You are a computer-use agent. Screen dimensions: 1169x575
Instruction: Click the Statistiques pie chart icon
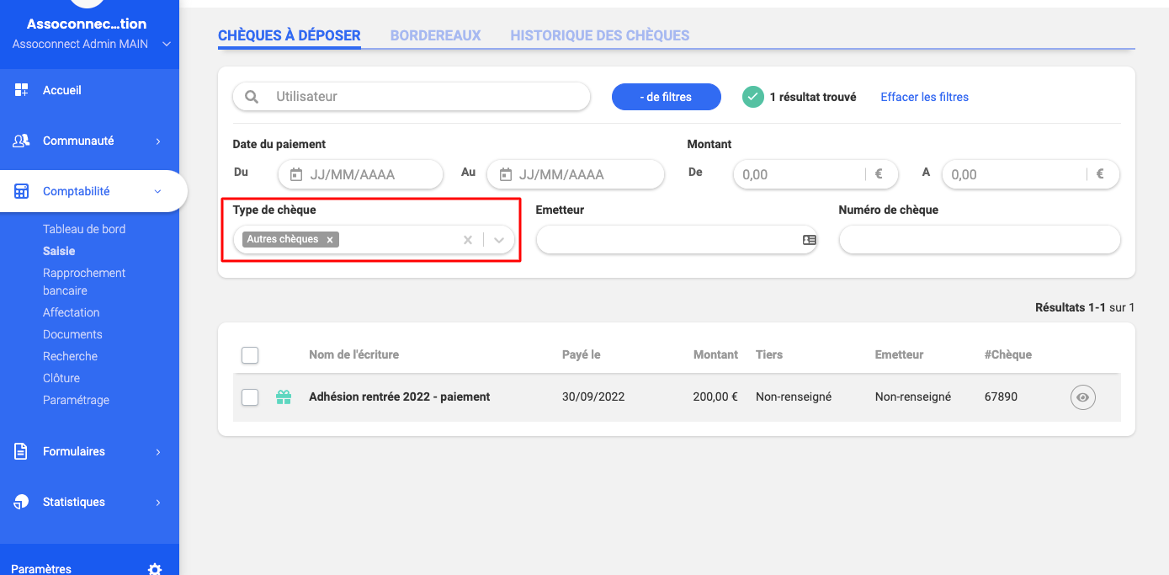pos(22,502)
